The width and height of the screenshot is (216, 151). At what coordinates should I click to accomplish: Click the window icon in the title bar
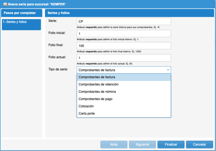point(5,4)
